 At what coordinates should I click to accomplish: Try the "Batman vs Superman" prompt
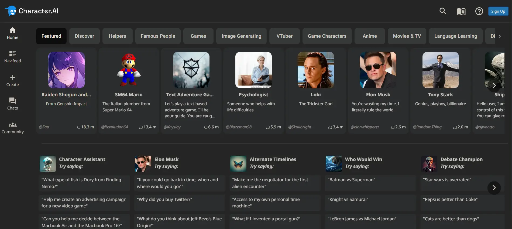click(370, 183)
